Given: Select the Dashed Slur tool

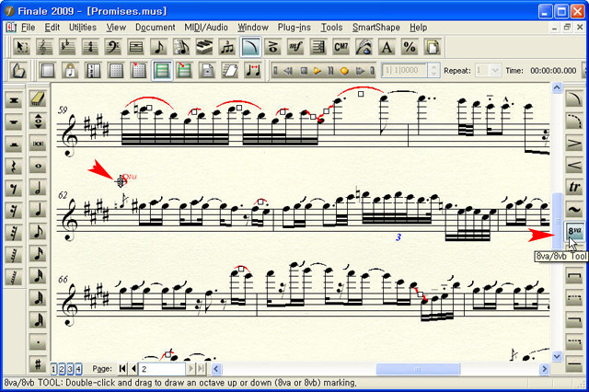Looking at the screenshot, I should tap(574, 121).
